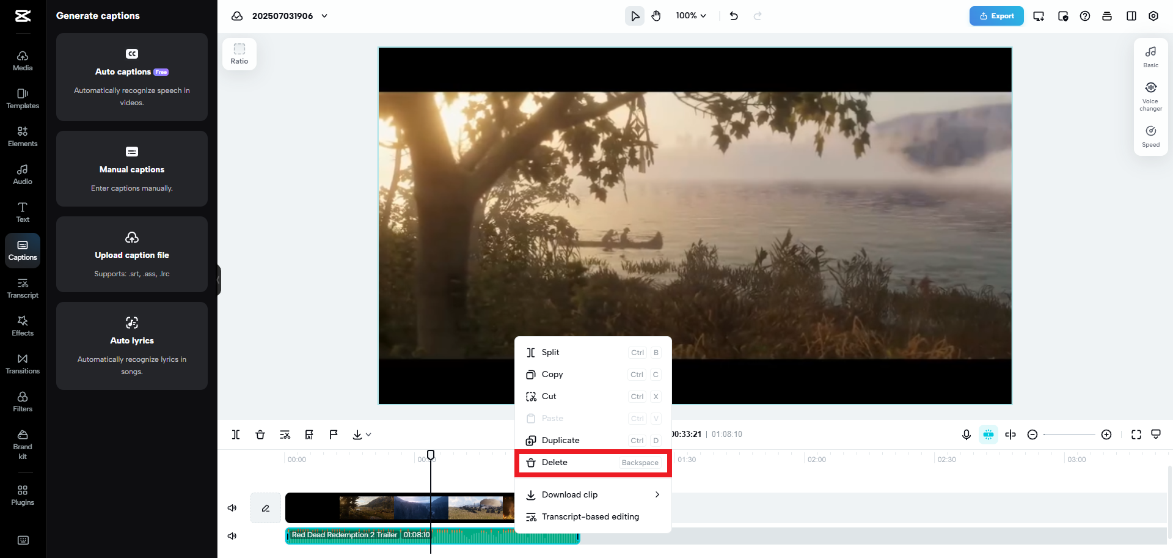
Task: Click the undo arrow at the top
Action: click(734, 16)
